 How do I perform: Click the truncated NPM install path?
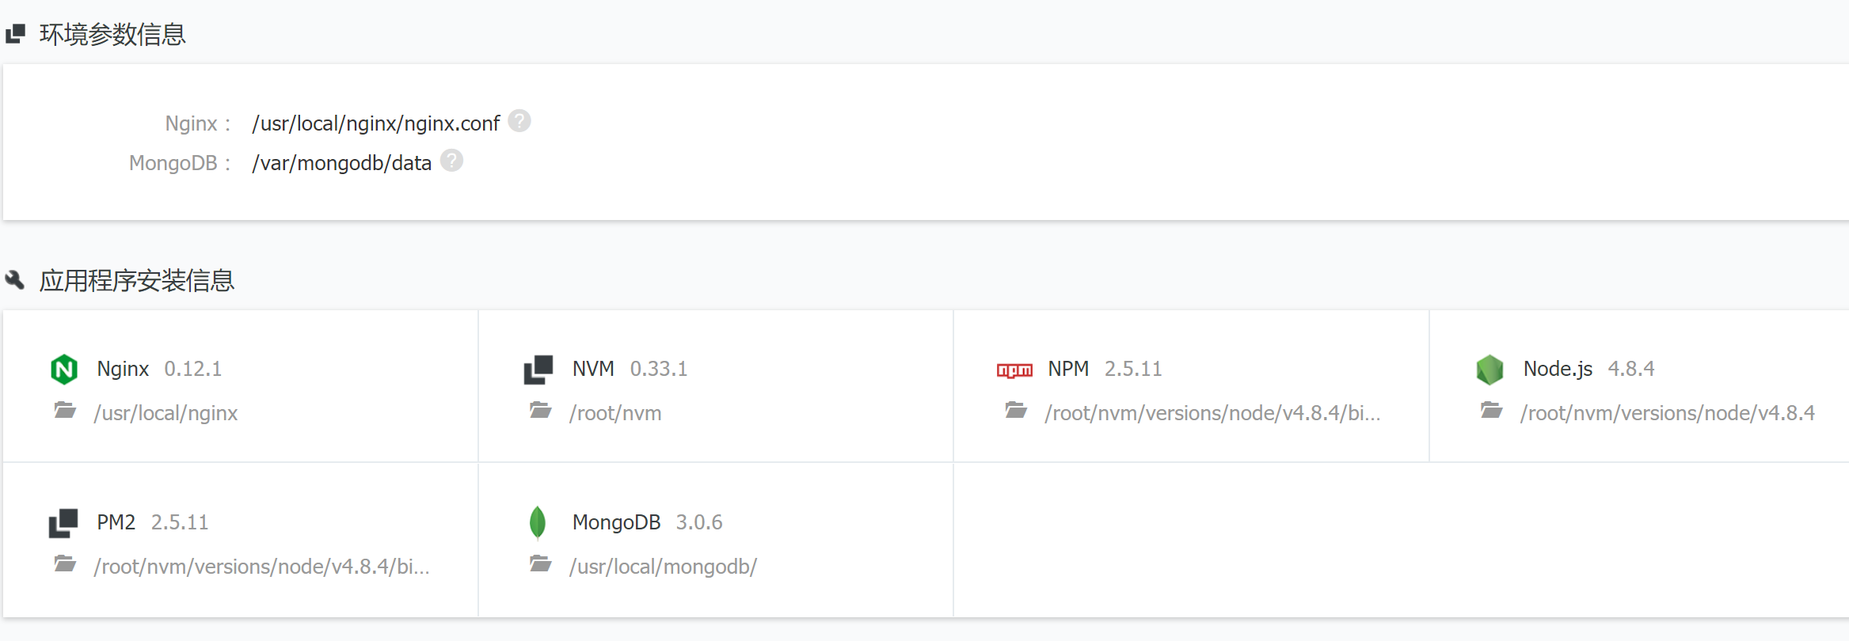1212,413
